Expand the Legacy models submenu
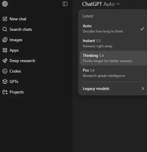 [113, 88]
